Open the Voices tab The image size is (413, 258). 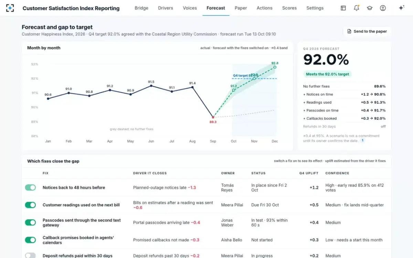click(x=190, y=8)
